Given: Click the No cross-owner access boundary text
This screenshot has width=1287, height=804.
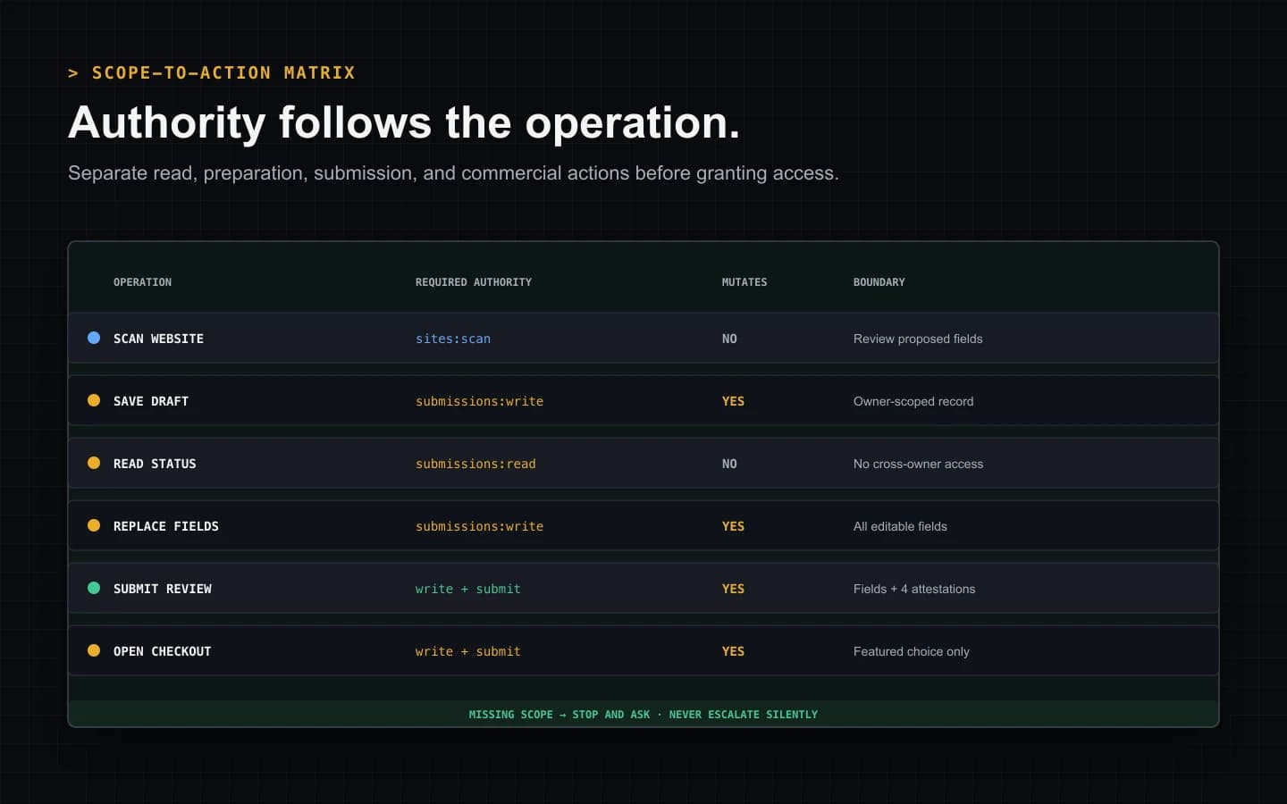Looking at the screenshot, I should point(918,464).
